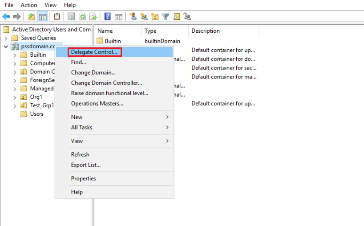This screenshot has width=364, height=226.
Task: Sort list by the Type column header
Action: (151, 31)
